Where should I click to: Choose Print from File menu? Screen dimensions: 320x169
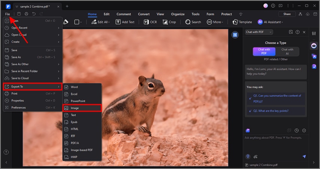pos(33,93)
